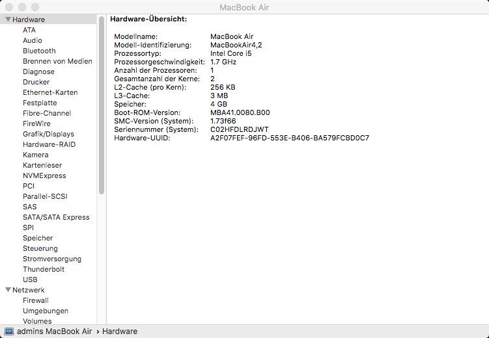
Task: Click the laptop icon in path bar
Action: pos(9,331)
